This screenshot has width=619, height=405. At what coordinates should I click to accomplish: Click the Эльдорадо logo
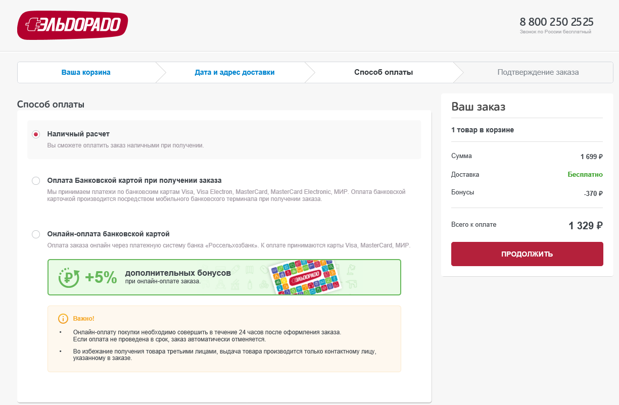(72, 25)
